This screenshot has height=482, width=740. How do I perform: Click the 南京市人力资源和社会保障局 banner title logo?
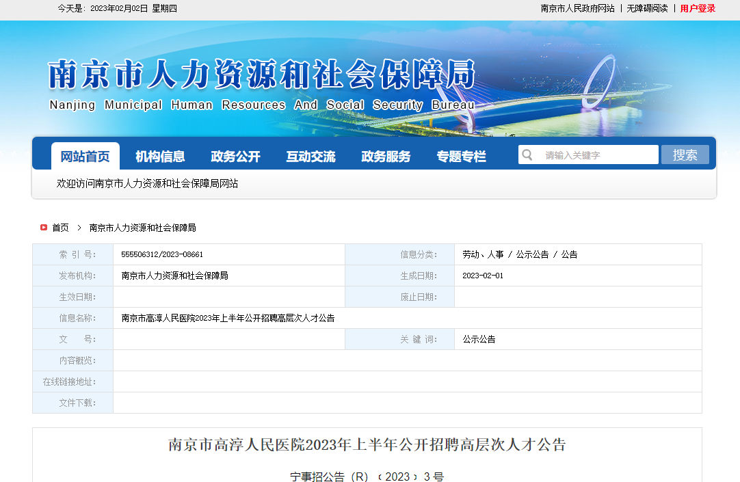261,83
